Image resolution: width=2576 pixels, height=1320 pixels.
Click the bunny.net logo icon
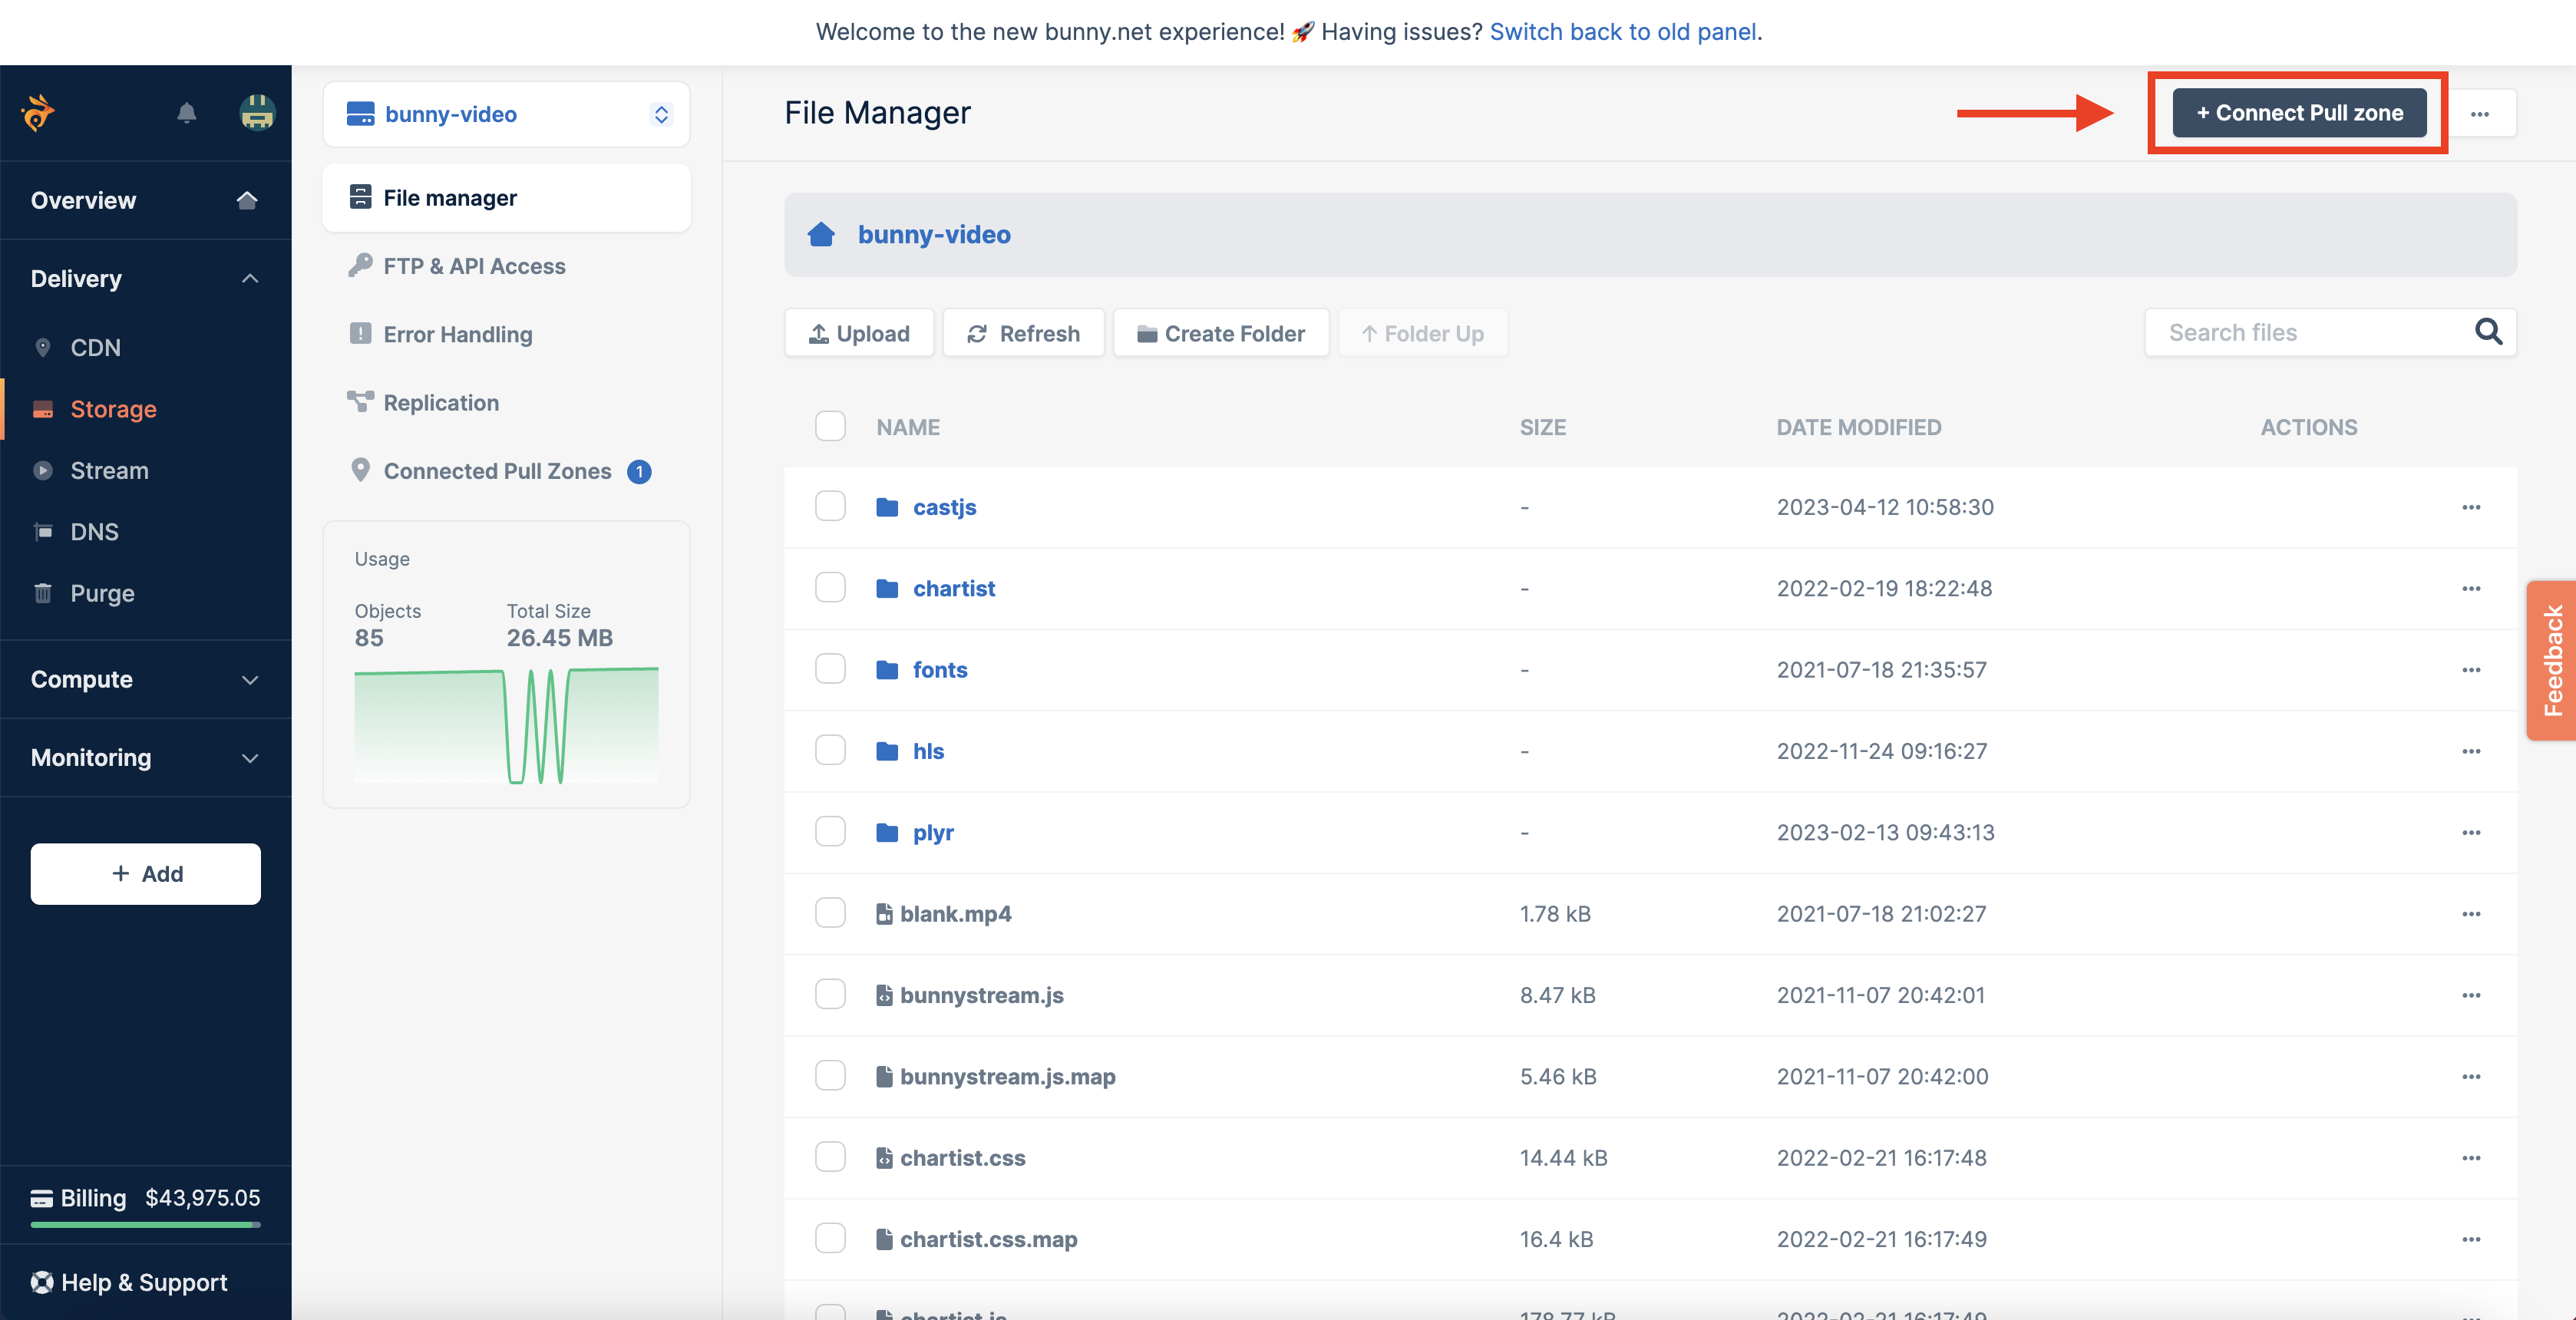point(38,113)
